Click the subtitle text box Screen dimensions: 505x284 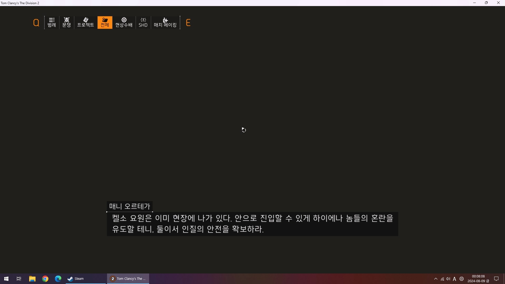pyautogui.click(x=252, y=224)
